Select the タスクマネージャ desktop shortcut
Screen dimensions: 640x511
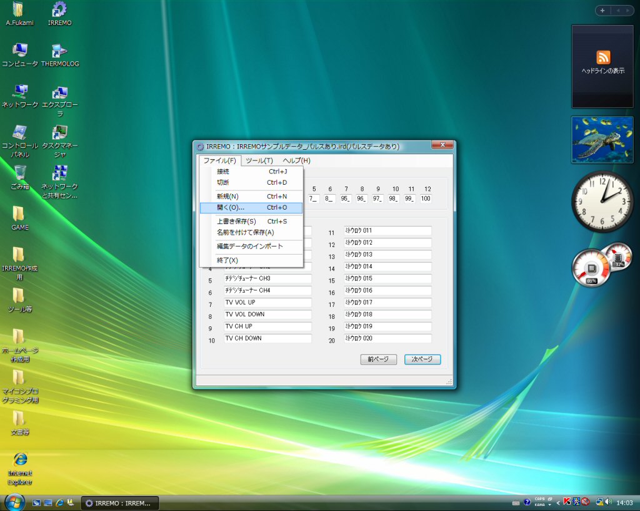pyautogui.click(x=60, y=142)
